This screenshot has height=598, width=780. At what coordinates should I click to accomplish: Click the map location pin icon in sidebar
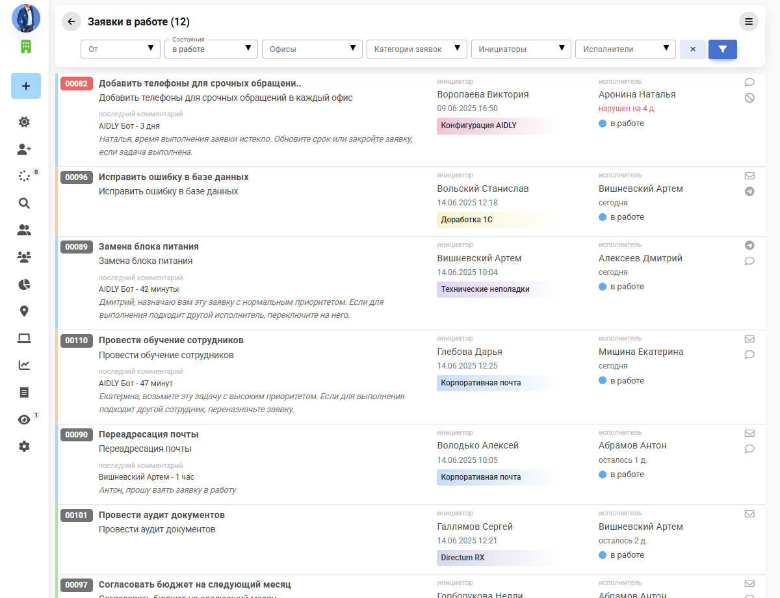point(24,311)
